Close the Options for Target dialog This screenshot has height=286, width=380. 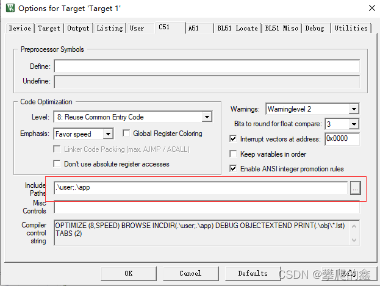pyautogui.click(x=371, y=8)
